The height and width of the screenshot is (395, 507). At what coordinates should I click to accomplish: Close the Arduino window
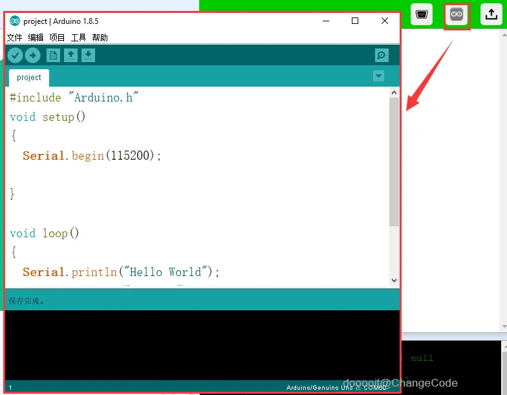385,21
